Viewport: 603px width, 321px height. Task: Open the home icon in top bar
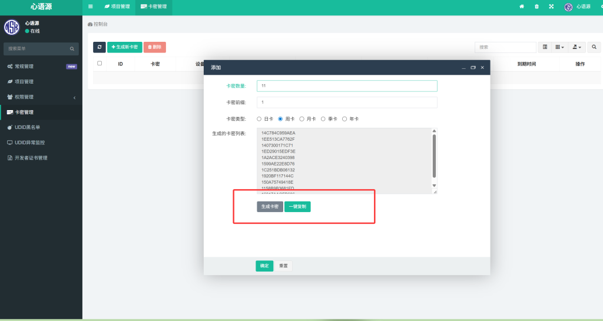(x=522, y=6)
